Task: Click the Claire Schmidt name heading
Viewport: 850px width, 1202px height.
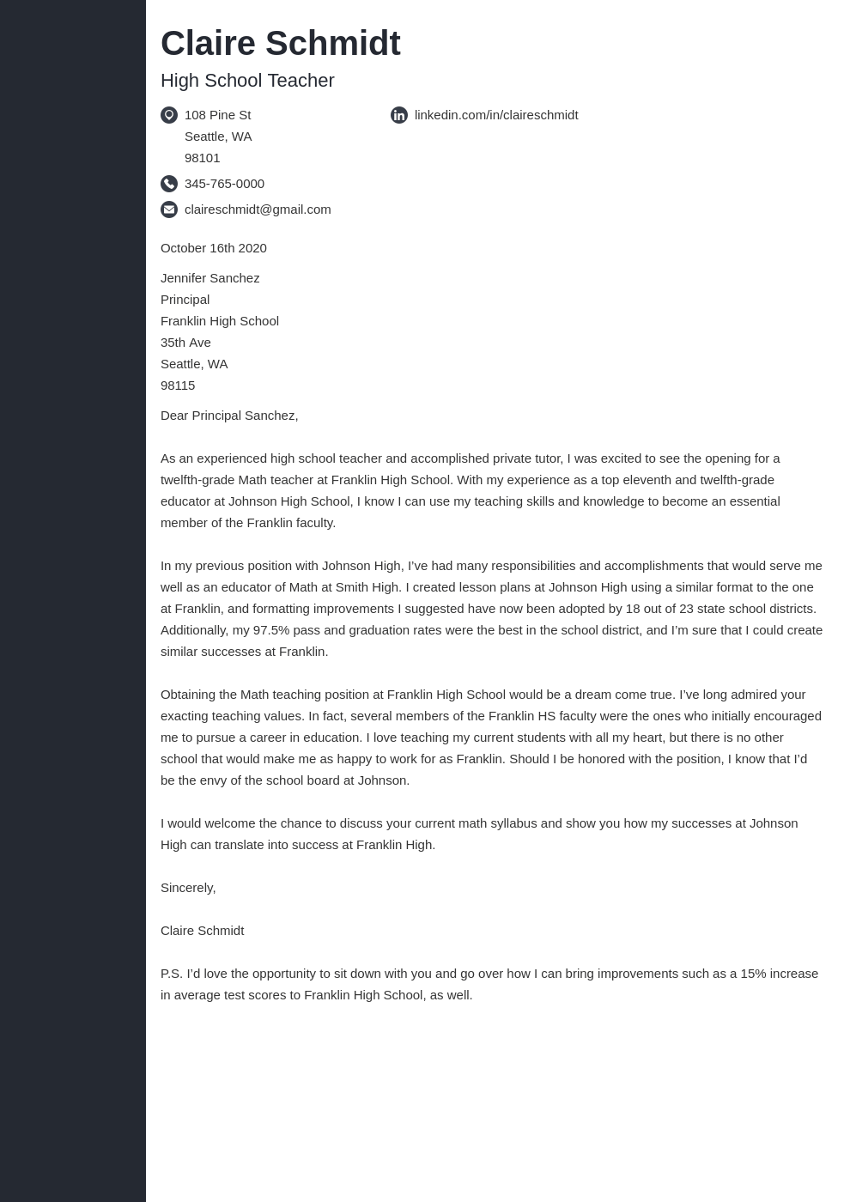Action: [281, 43]
